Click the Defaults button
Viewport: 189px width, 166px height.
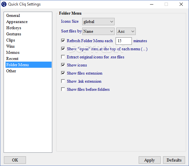174,160
